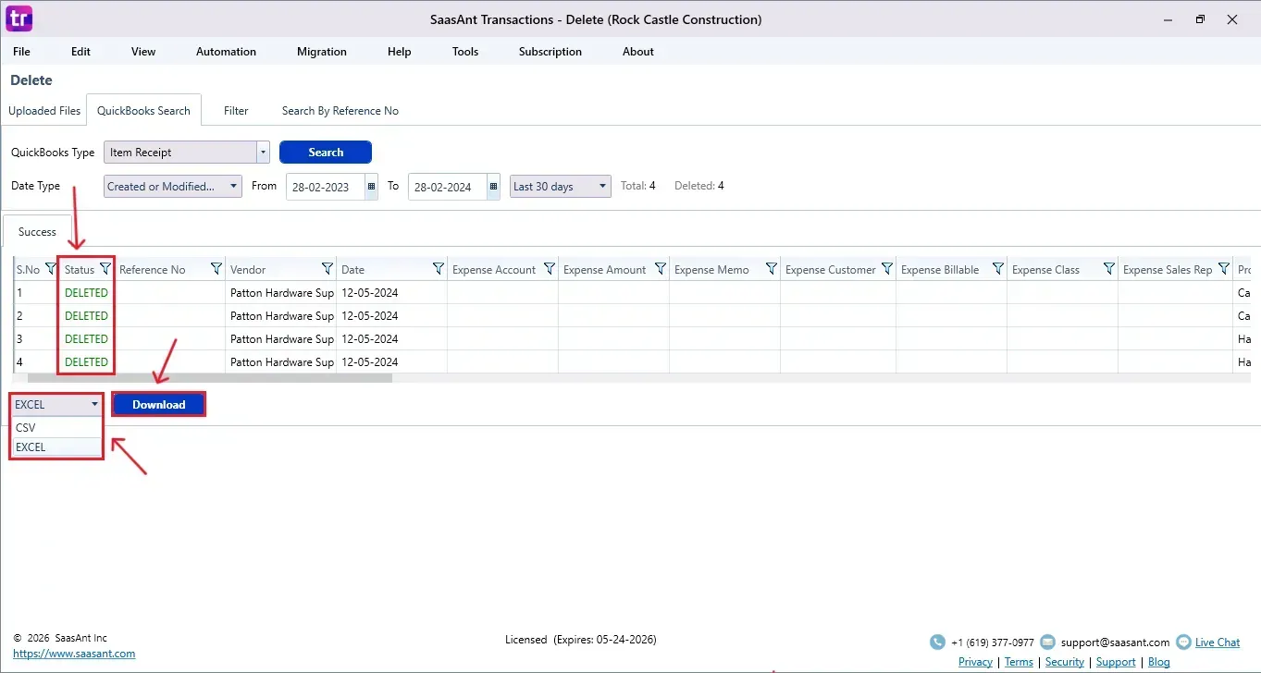Open the Migration menu
The width and height of the screenshot is (1261, 673).
coord(322,52)
